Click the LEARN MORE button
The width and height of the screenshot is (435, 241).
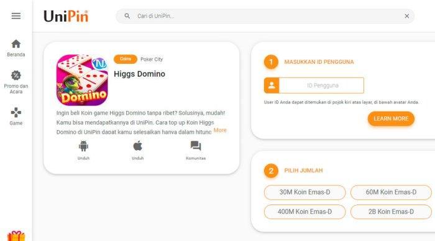coord(391,119)
